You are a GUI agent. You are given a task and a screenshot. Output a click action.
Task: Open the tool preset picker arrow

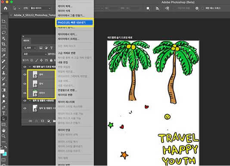point(19,8)
